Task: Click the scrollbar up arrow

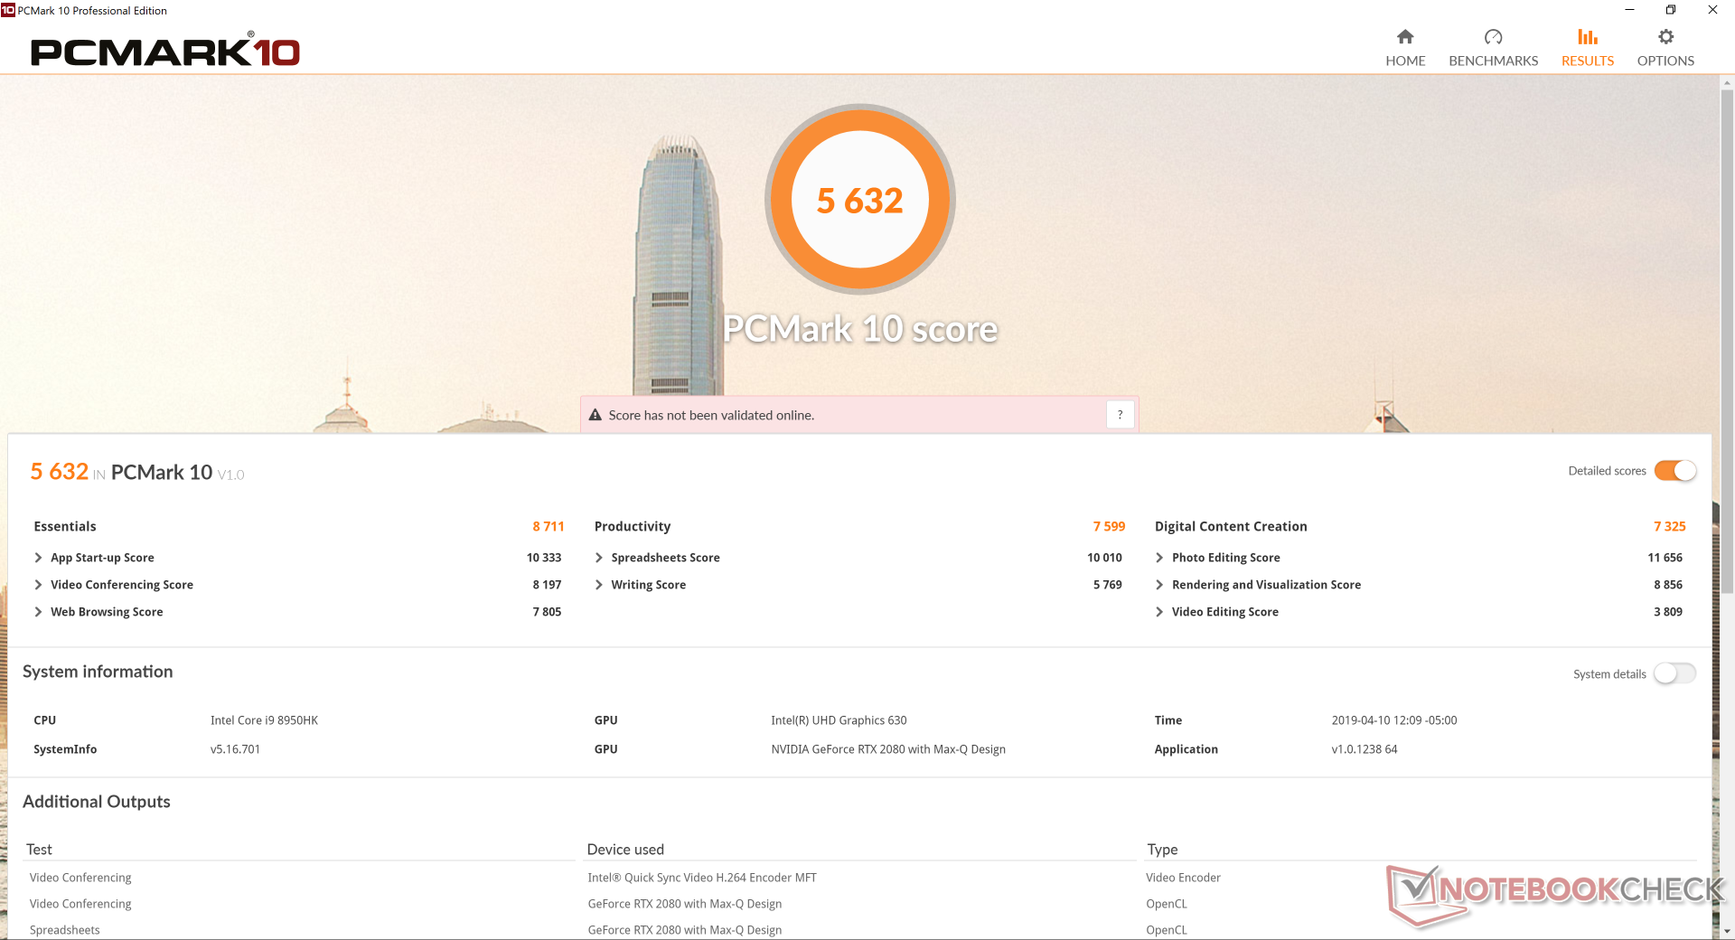Action: [x=1727, y=83]
